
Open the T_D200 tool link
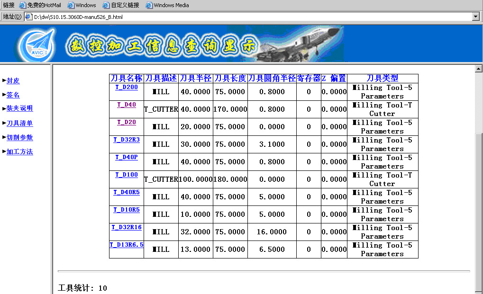(127, 87)
